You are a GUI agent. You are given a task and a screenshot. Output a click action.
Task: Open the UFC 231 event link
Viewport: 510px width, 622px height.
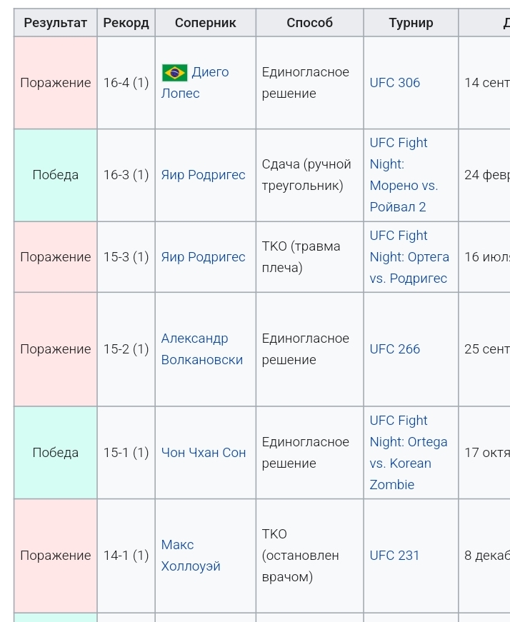tap(394, 556)
